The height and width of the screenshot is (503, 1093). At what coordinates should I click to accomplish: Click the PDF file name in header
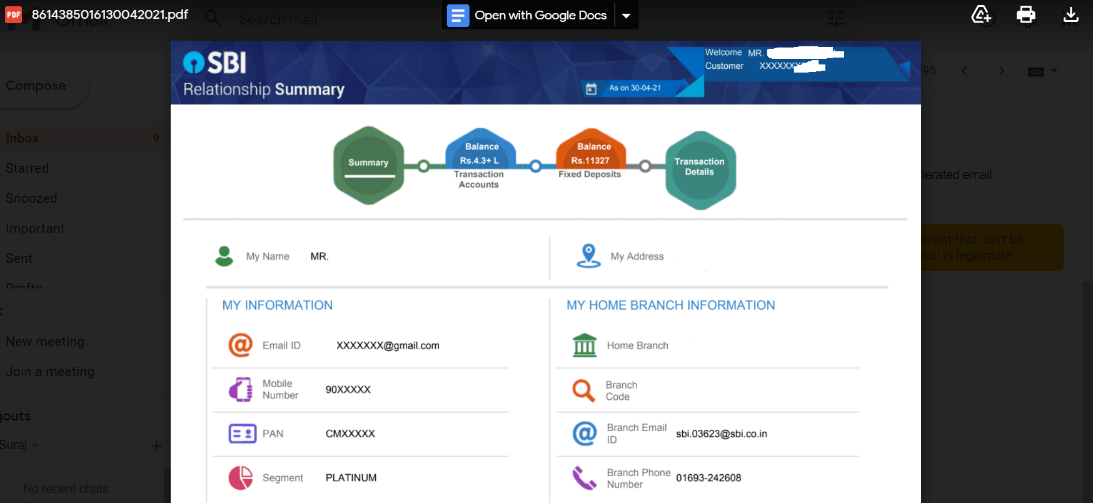coord(109,14)
